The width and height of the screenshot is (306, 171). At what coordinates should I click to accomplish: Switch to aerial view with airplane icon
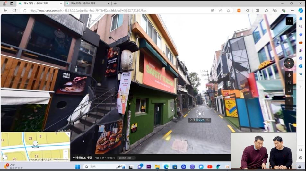pos(289,75)
